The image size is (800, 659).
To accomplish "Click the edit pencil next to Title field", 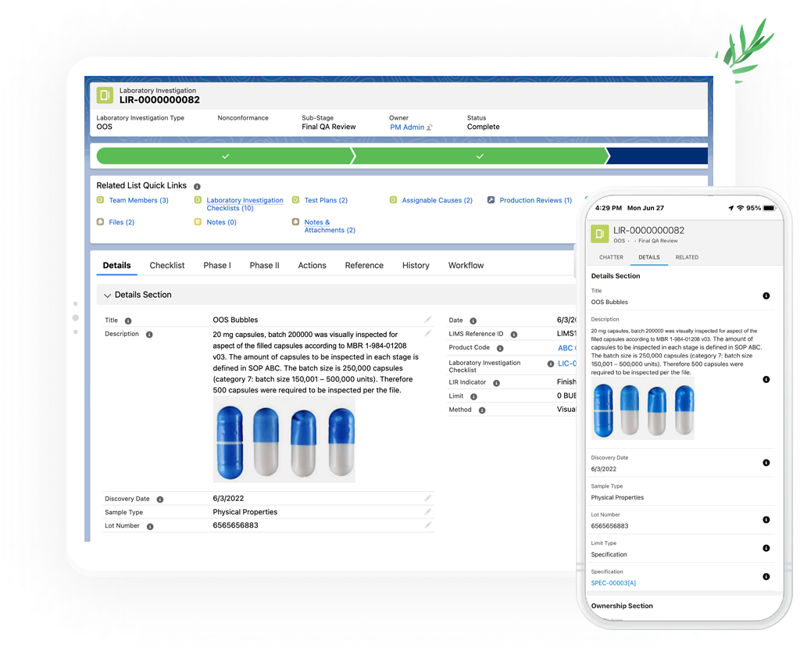I will (x=428, y=320).
